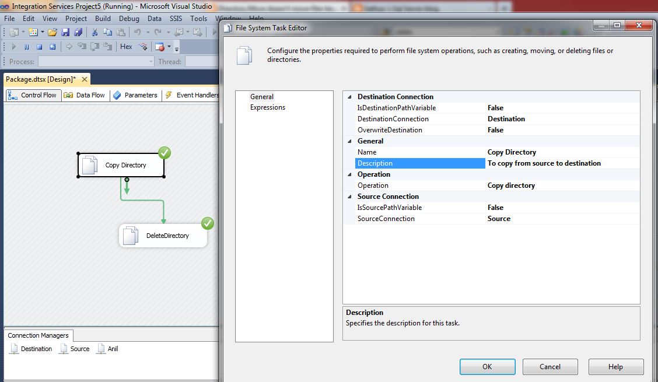Click the Open File folder icon
658x382 pixels.
click(52, 32)
